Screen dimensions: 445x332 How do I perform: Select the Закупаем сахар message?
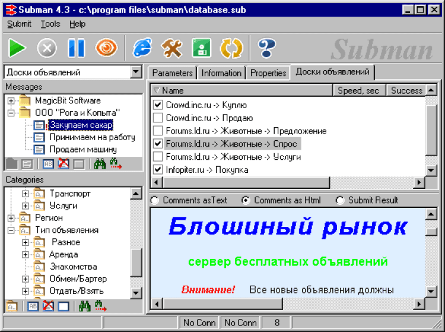(81, 125)
